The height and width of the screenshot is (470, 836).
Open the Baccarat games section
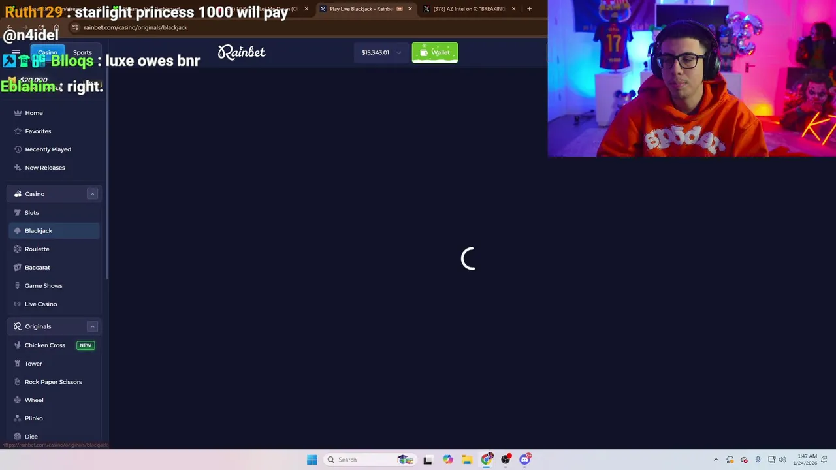click(37, 267)
